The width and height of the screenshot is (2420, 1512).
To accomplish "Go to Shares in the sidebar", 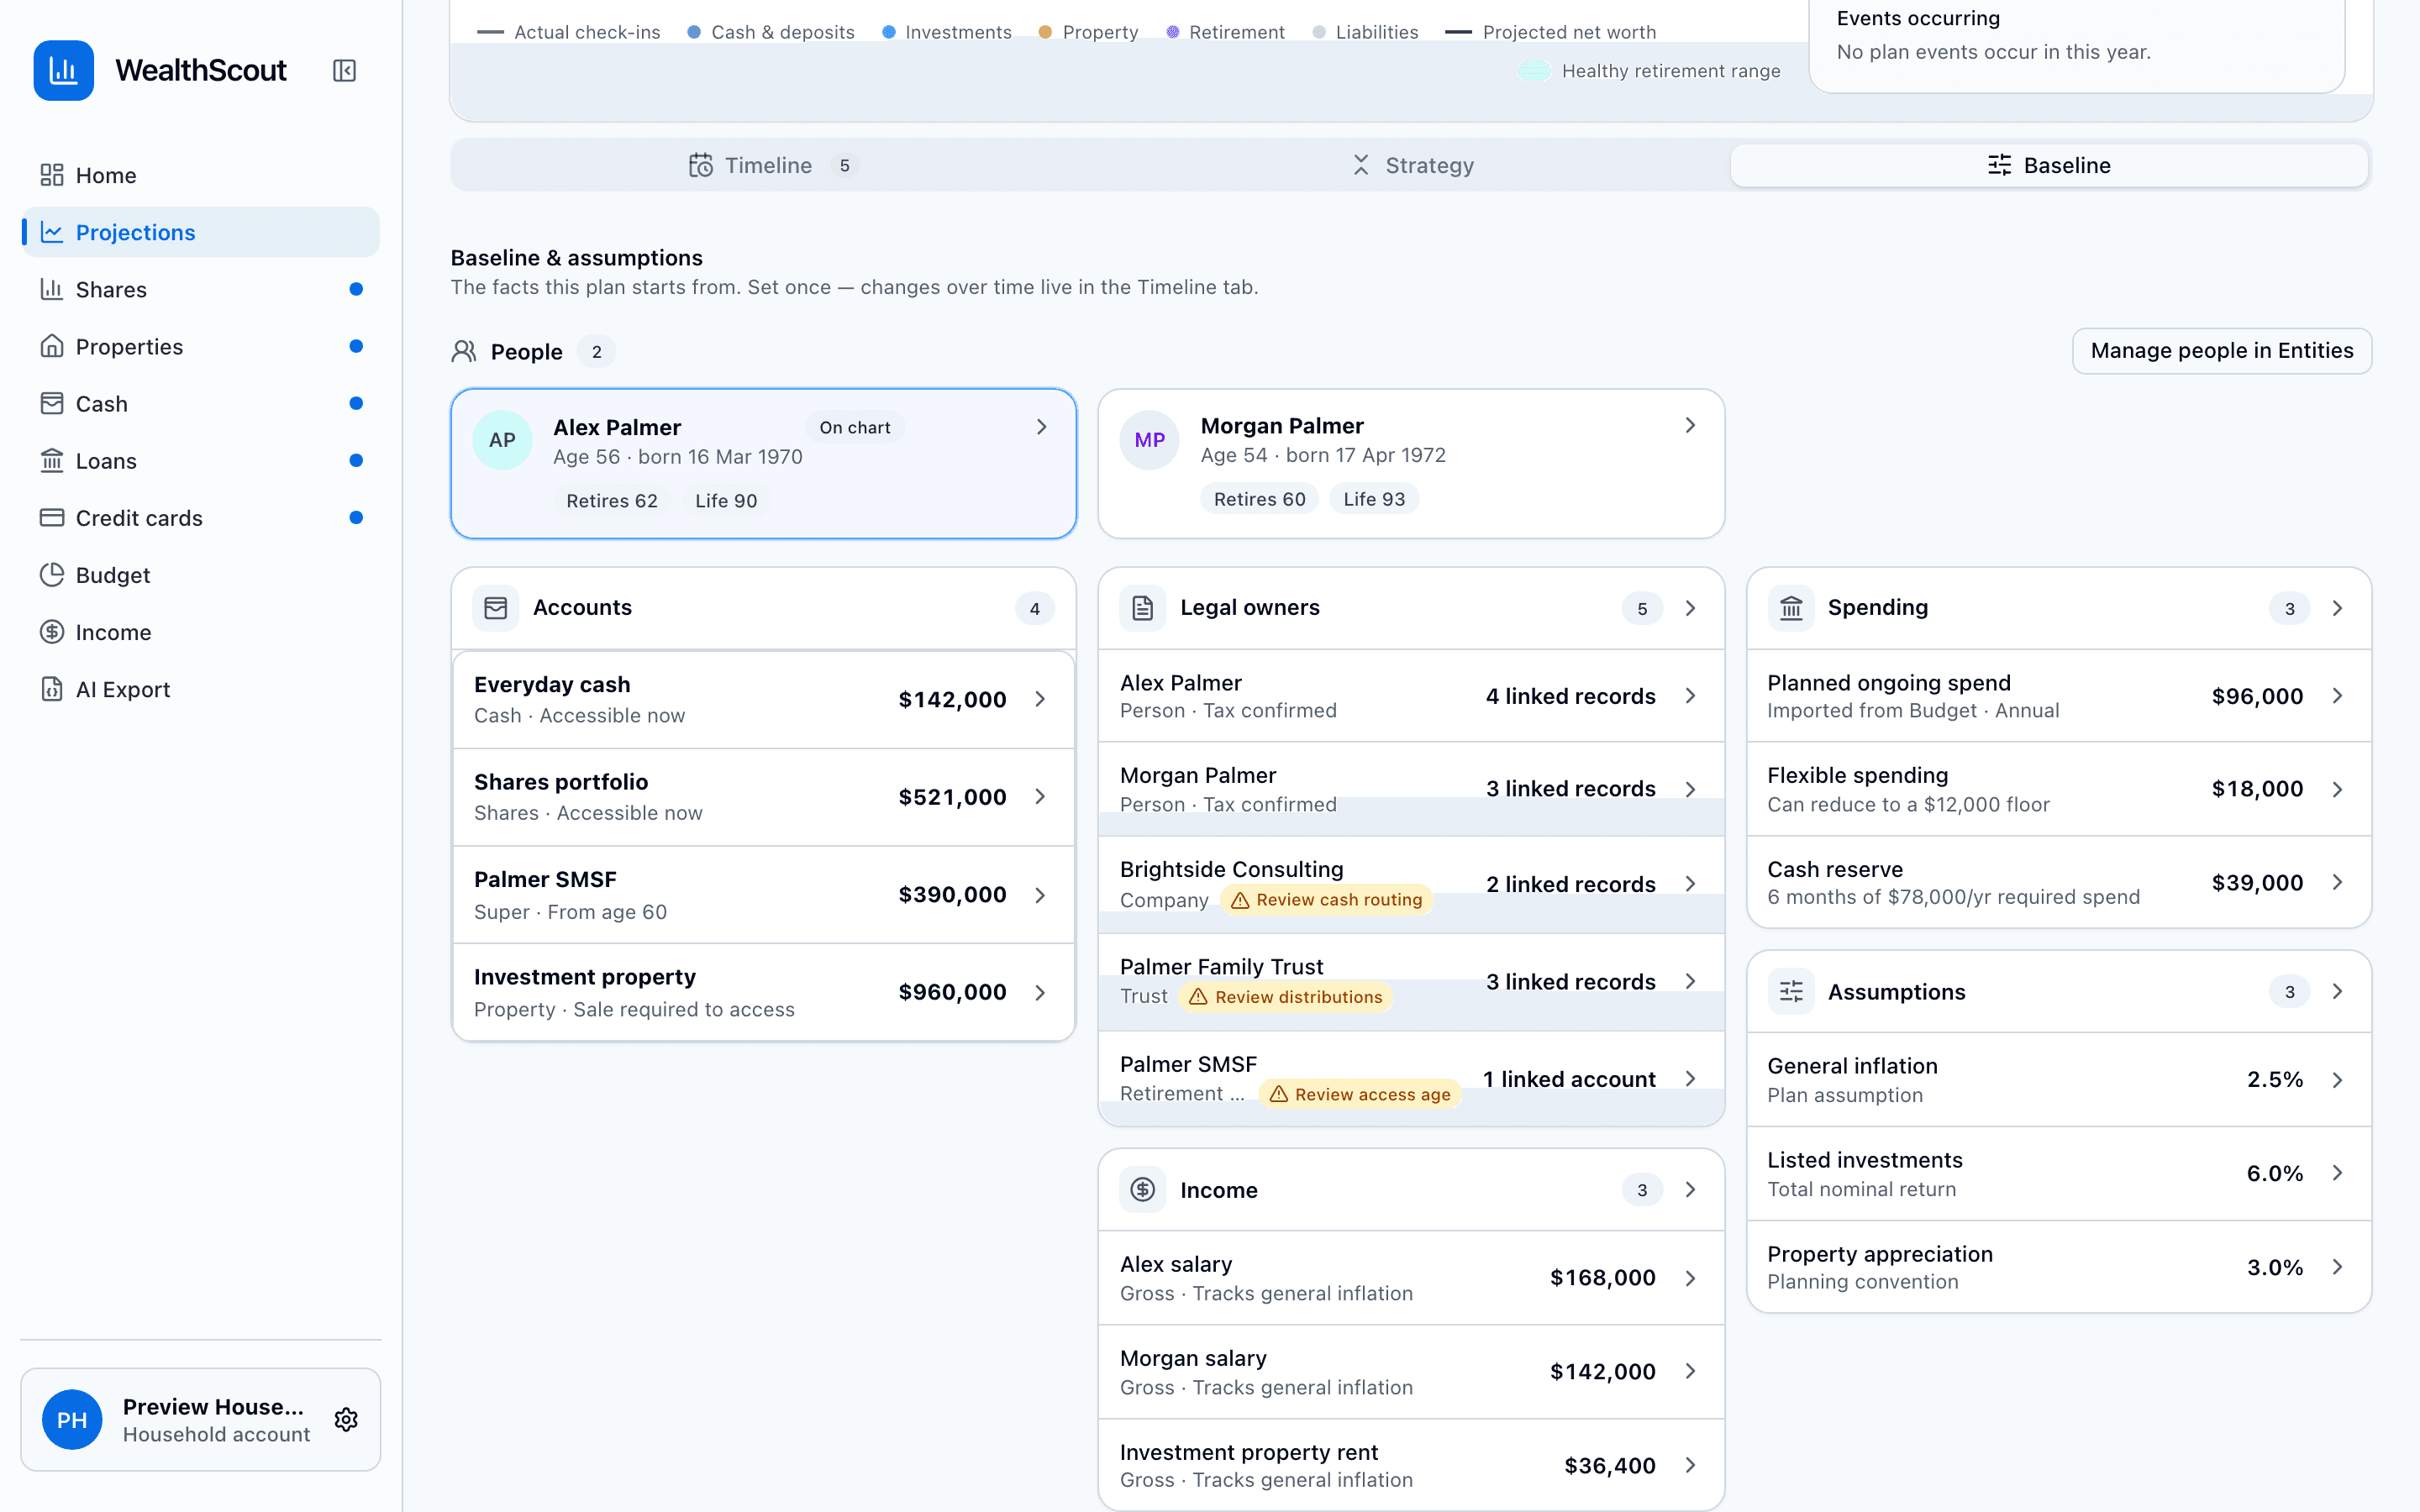I will click(x=200, y=289).
